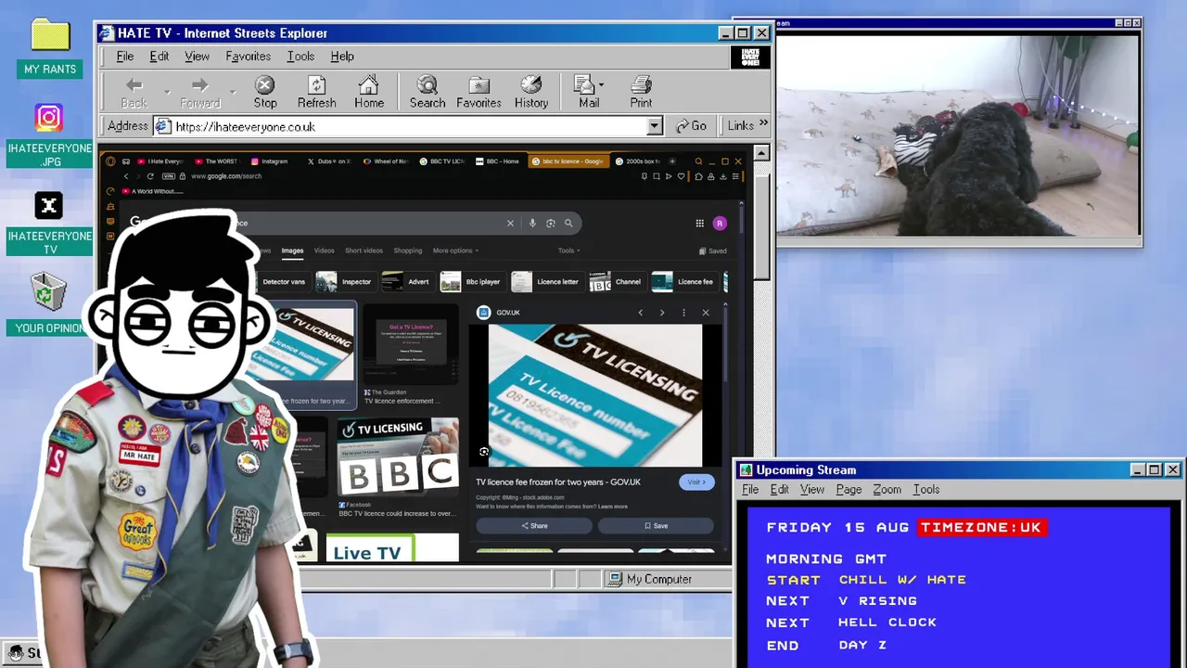Open the Back button history dropdown arrow
1187x668 pixels.
click(166, 92)
